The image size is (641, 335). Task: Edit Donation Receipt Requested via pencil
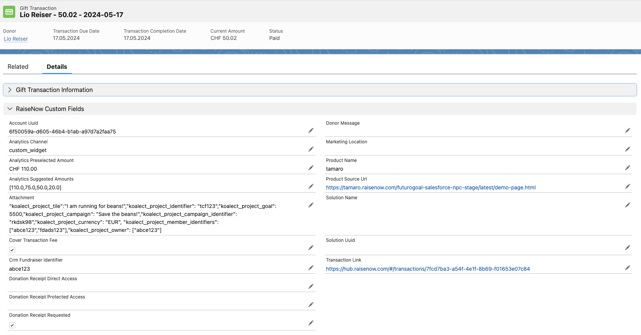[311, 323]
